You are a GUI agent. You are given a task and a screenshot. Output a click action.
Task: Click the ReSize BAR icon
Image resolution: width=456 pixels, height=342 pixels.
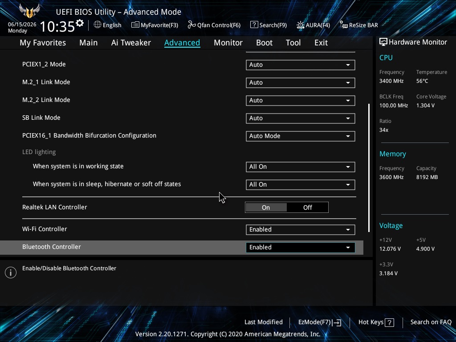coord(343,25)
